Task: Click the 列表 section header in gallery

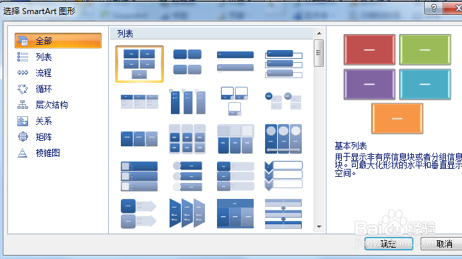Action: 126,34
